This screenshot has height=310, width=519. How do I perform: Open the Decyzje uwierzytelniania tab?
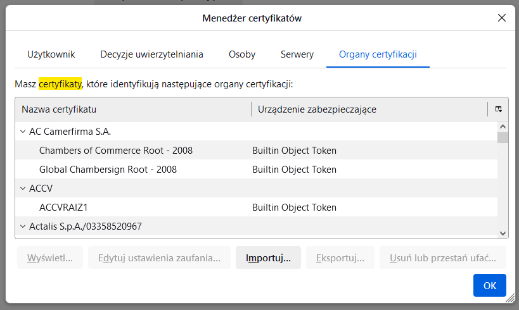pyautogui.click(x=151, y=54)
